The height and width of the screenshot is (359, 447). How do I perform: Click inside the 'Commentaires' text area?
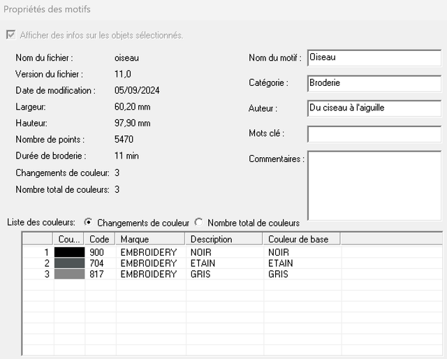(374, 186)
